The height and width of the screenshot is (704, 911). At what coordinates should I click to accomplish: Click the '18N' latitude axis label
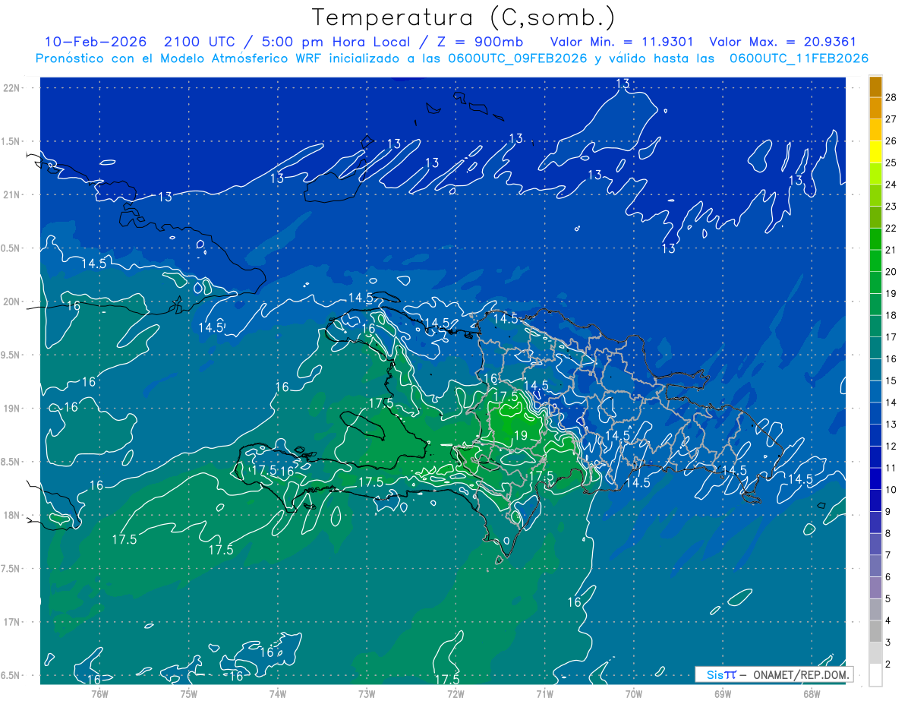[x=11, y=515]
